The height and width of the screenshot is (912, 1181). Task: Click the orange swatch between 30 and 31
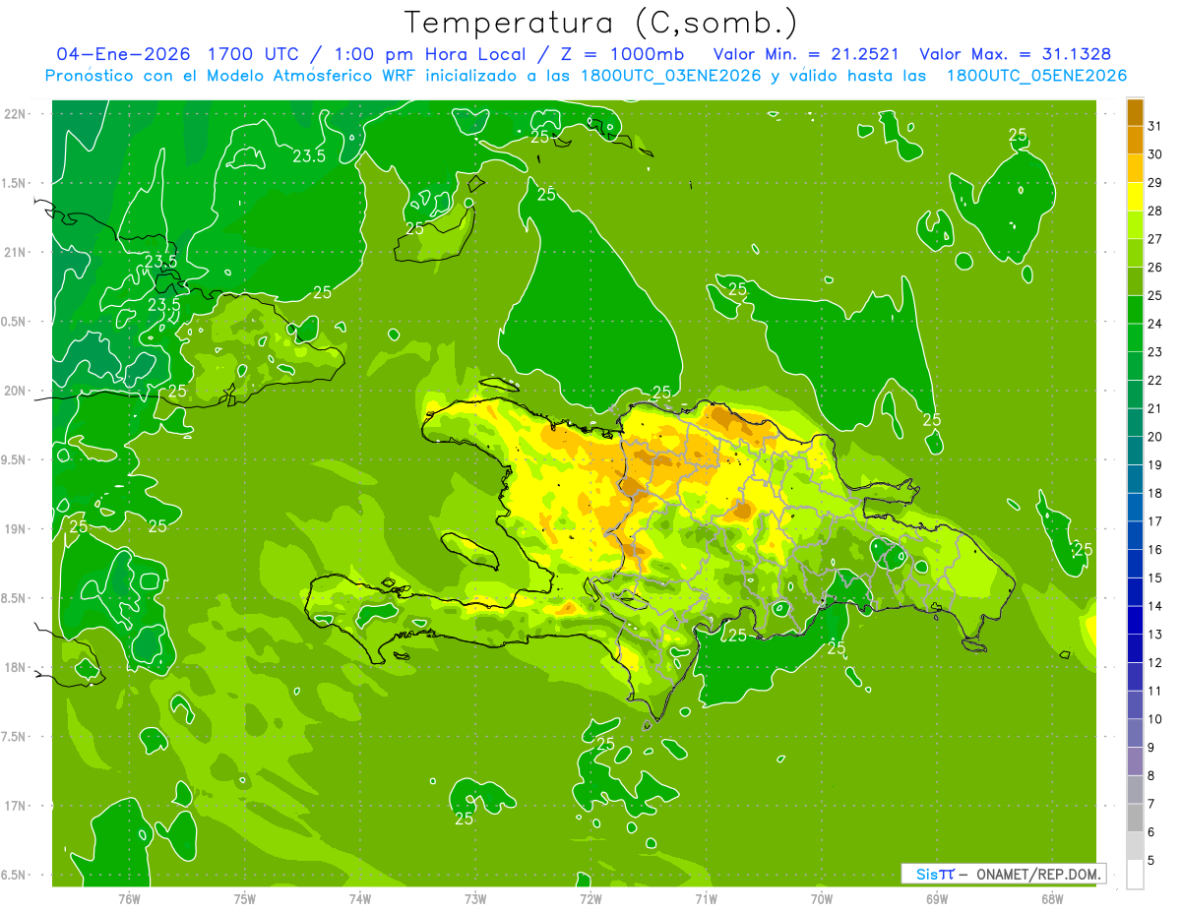(1135, 140)
